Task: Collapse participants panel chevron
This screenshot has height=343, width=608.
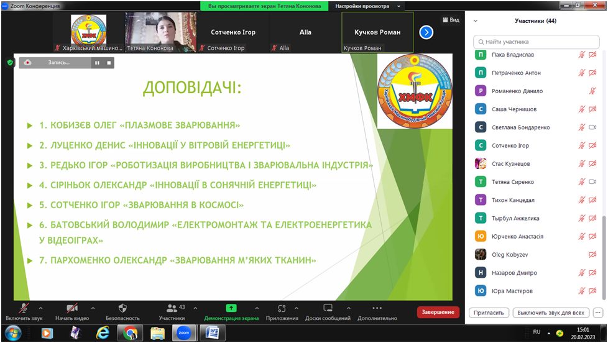Action: pos(476,21)
